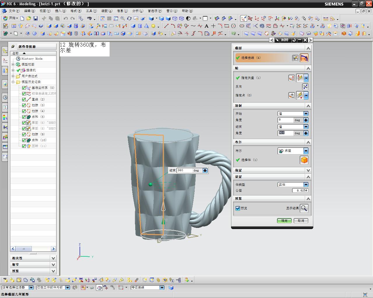Click the Mirror feature icon in bottom toolbar
373x298 pixels.
point(81,280)
